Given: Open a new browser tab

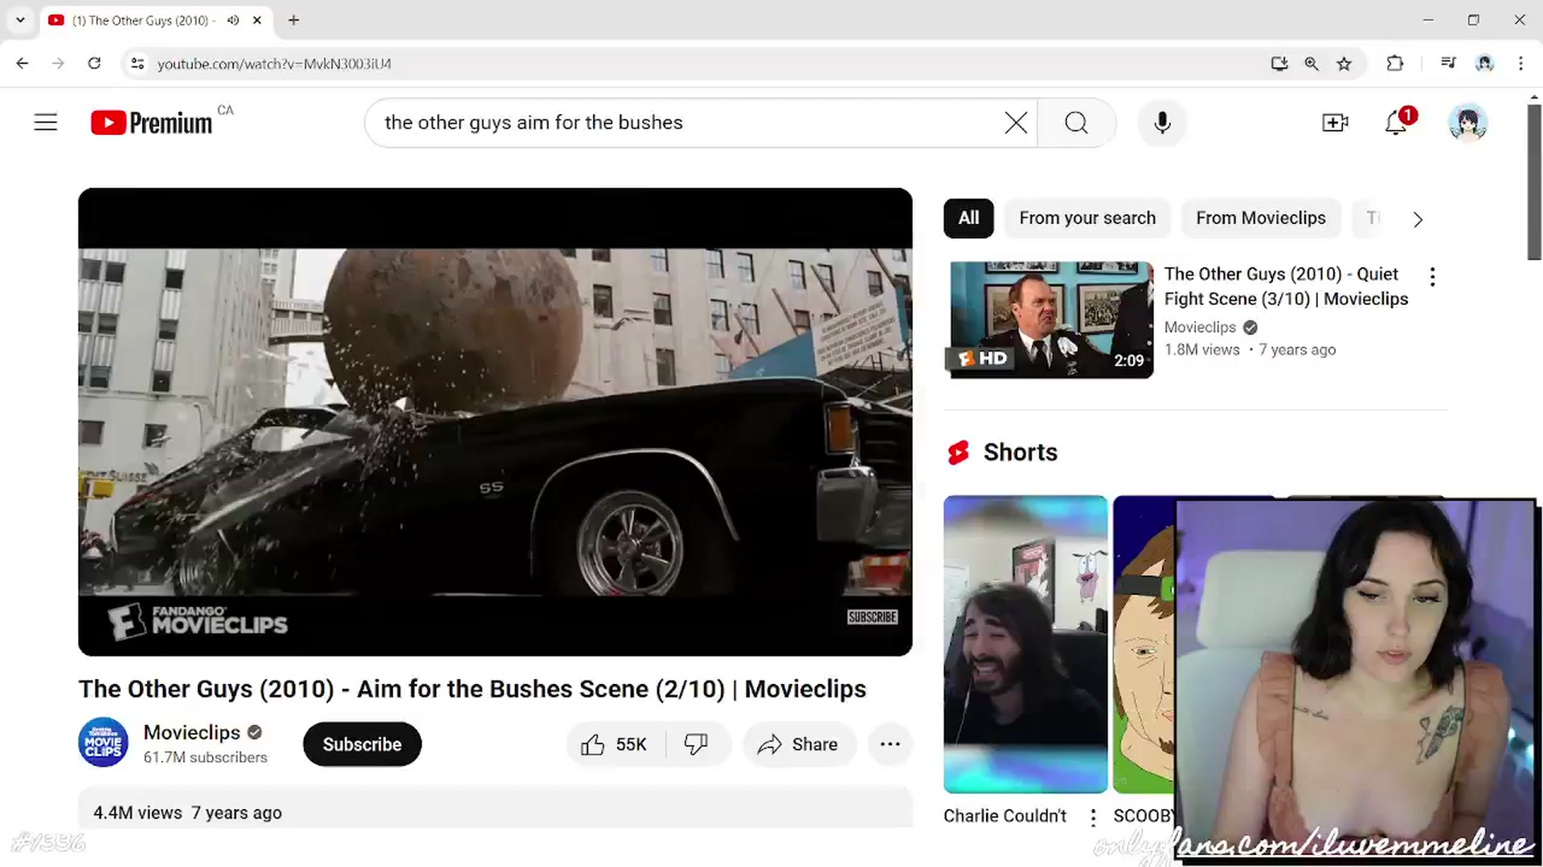Looking at the screenshot, I should pos(293,20).
